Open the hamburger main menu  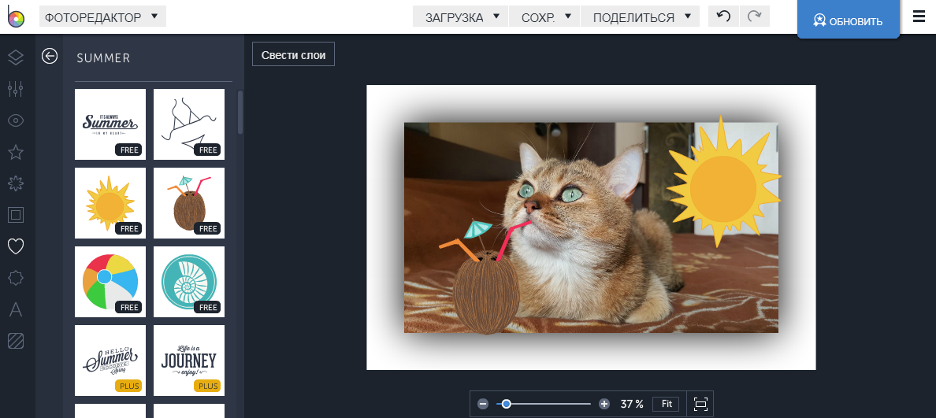919,17
